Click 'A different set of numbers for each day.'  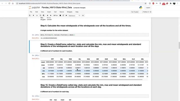55,92
